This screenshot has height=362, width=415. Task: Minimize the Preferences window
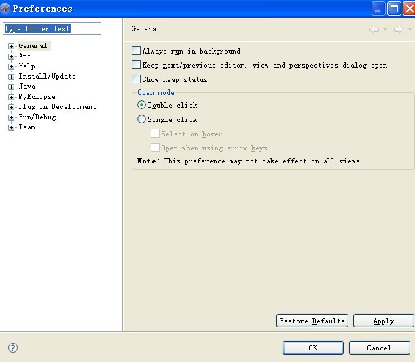[x=378, y=9]
